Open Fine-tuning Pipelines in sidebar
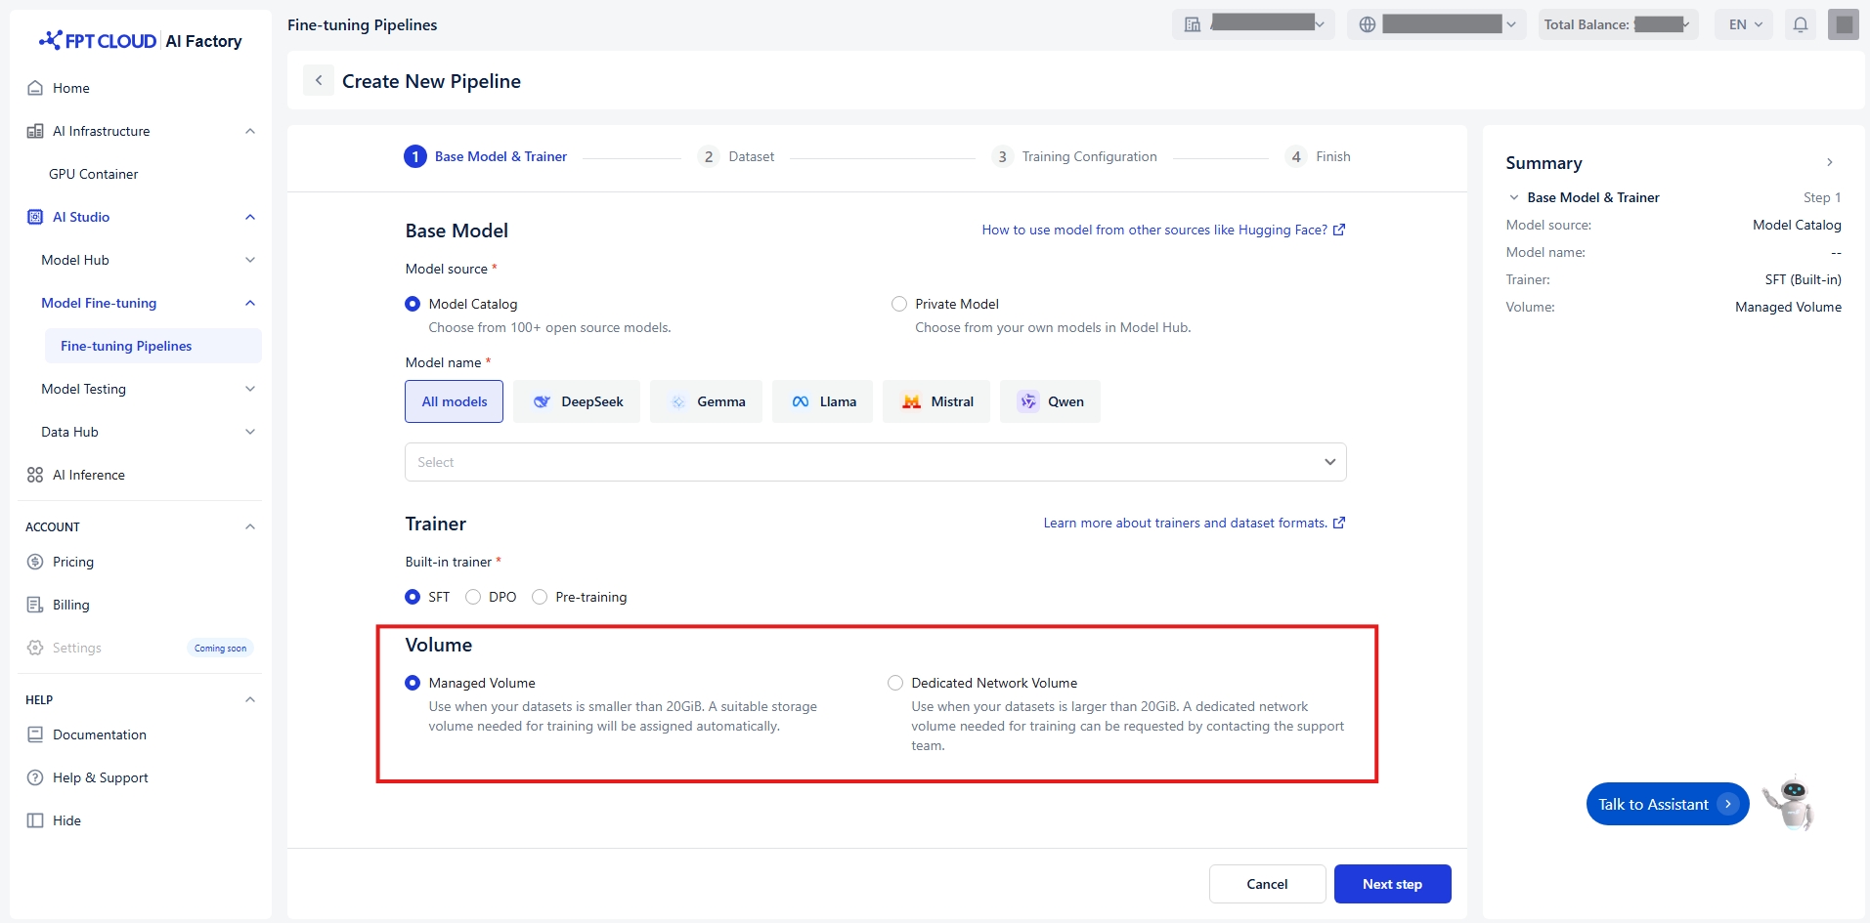 tap(126, 346)
